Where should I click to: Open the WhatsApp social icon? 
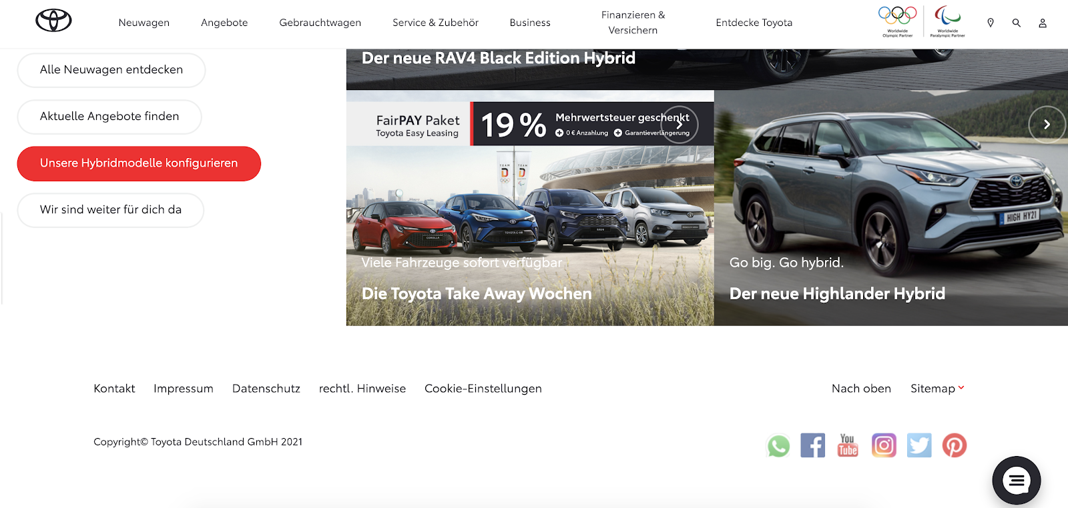click(x=778, y=445)
